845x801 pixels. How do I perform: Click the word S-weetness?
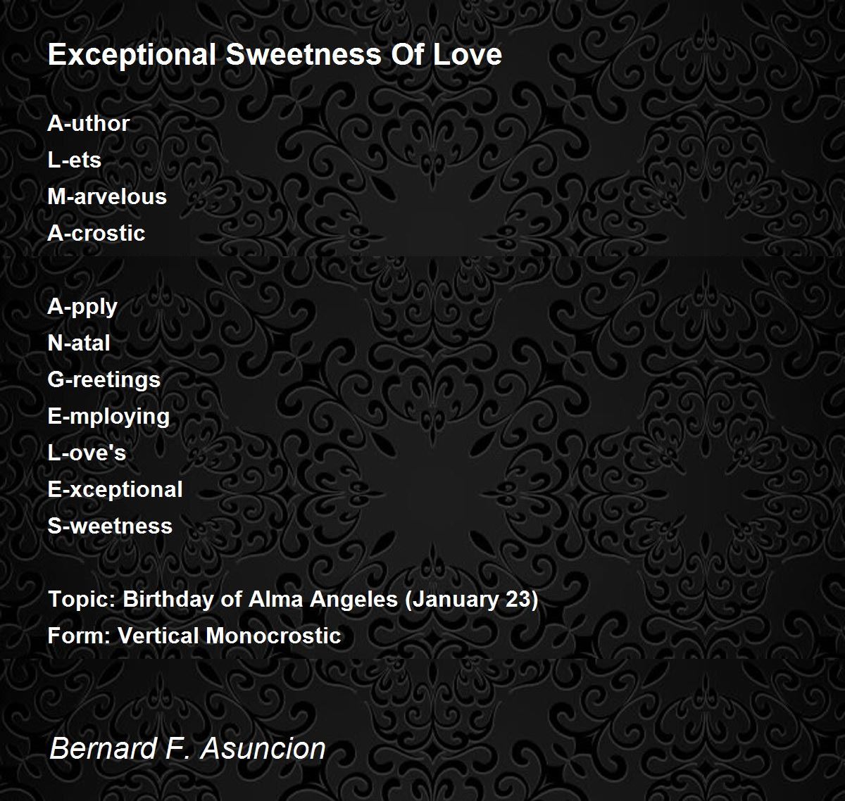coord(110,526)
